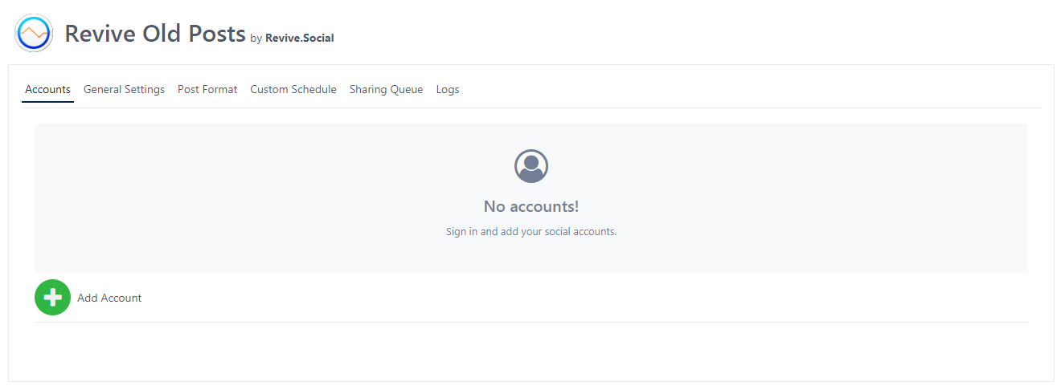Click the Add Account label
The image size is (1061, 390).
tap(109, 298)
